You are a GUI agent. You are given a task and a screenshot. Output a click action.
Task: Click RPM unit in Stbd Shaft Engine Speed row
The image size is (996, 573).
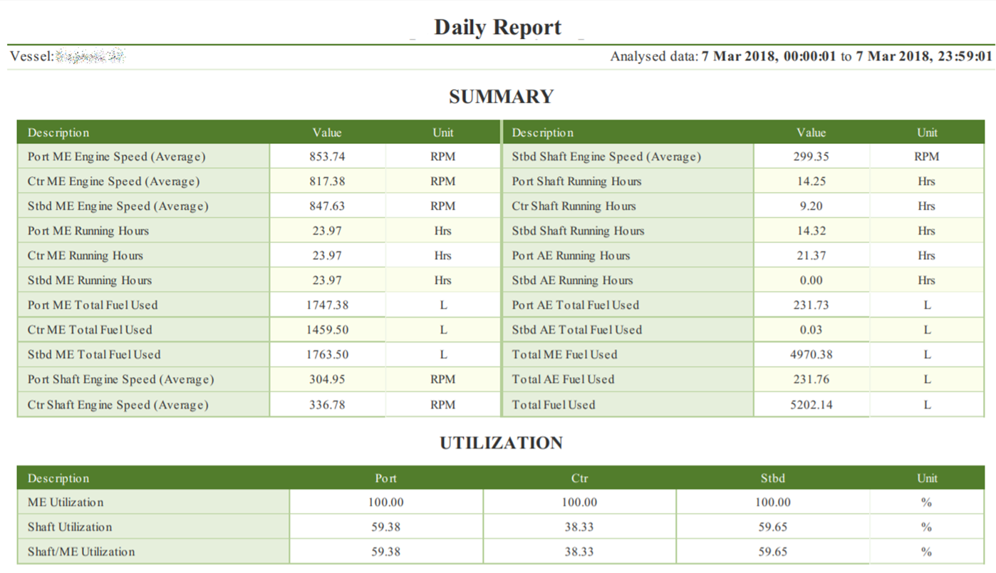point(927,157)
